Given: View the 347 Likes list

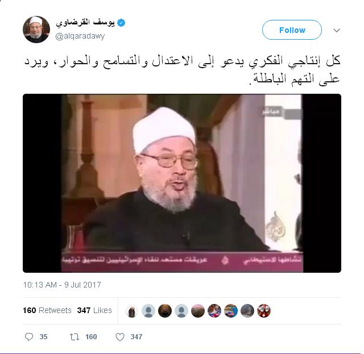Looking at the screenshot, I should click(x=94, y=310).
